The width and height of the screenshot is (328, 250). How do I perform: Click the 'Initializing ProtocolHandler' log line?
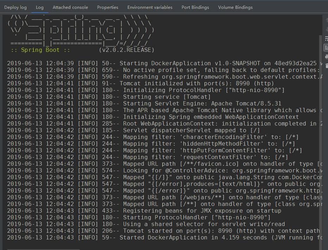(x=146, y=90)
